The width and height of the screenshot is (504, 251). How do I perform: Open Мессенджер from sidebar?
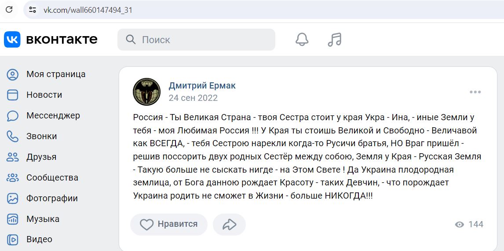click(x=43, y=115)
